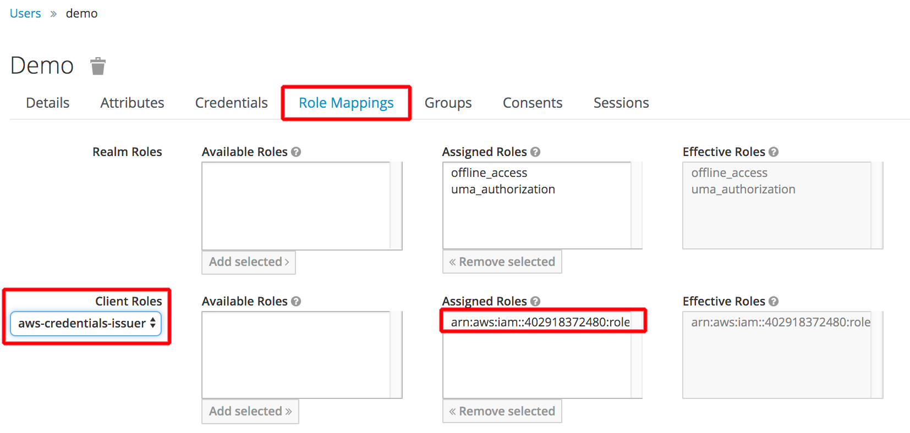Switch to the Attributes tab
This screenshot has width=910, height=433.
tap(132, 103)
